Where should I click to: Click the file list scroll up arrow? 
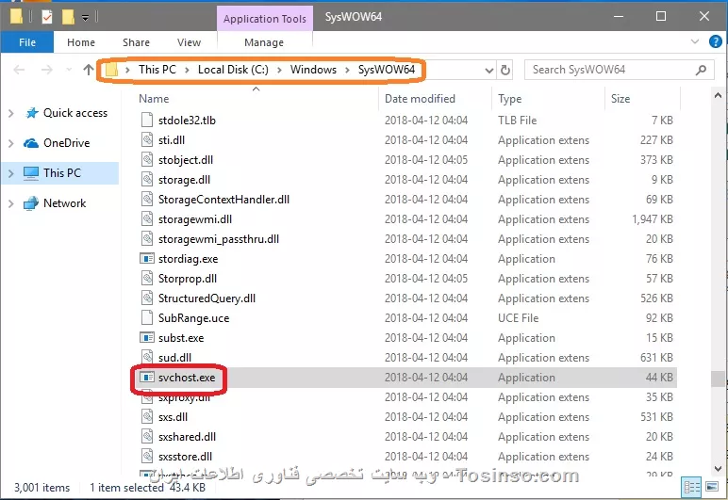click(x=718, y=96)
